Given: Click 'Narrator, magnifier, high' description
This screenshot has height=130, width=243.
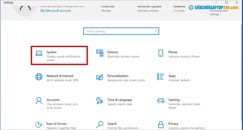Looking at the screenshot, I should tap(62, 128).
